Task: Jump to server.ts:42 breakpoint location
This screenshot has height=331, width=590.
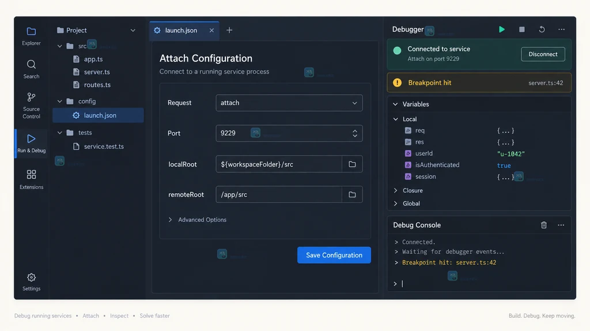Action: pyautogui.click(x=546, y=83)
